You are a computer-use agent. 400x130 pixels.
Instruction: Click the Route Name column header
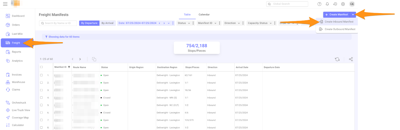coord(79,67)
